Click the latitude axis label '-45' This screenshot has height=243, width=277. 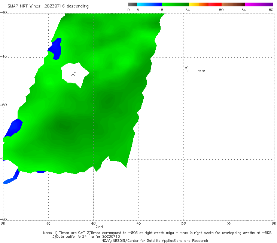click(x=3, y=56)
